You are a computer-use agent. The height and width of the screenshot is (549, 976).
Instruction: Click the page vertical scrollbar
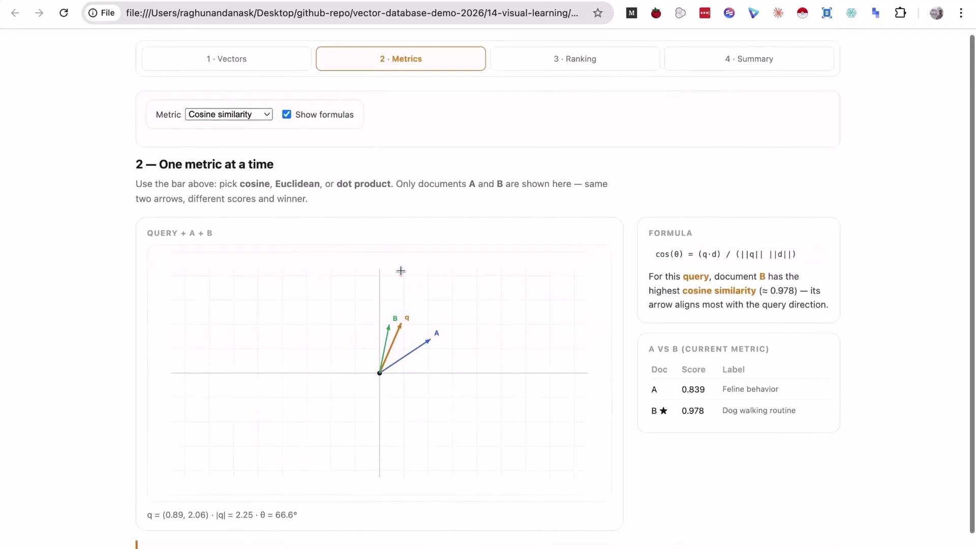click(x=972, y=285)
